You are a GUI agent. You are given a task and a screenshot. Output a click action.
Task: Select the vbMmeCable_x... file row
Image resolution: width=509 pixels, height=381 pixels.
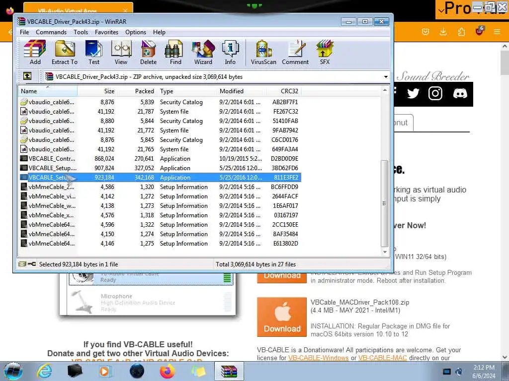[160, 215]
